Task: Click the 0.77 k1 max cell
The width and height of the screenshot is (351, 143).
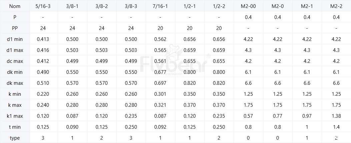Action: pyautogui.click(x=278, y=116)
